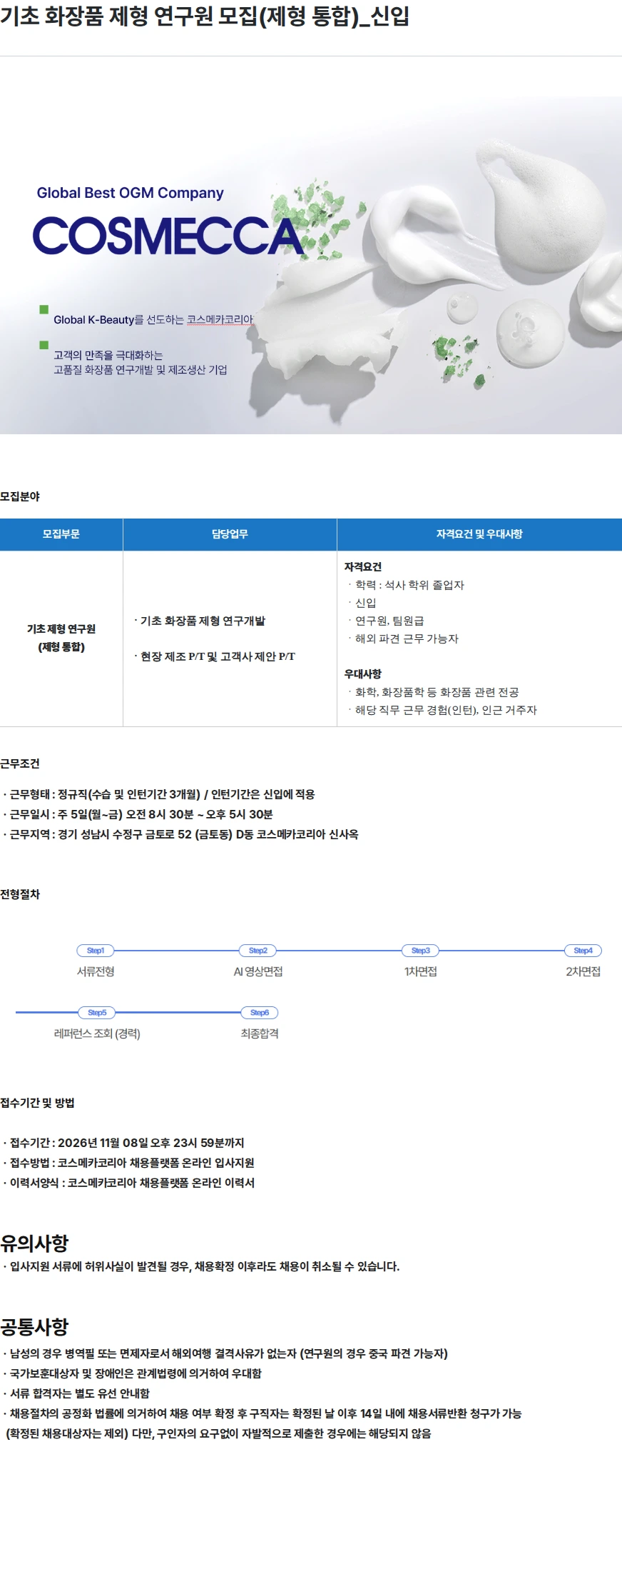Click the job title heading 기초 화장품 제형 연구원 모집

205,16
